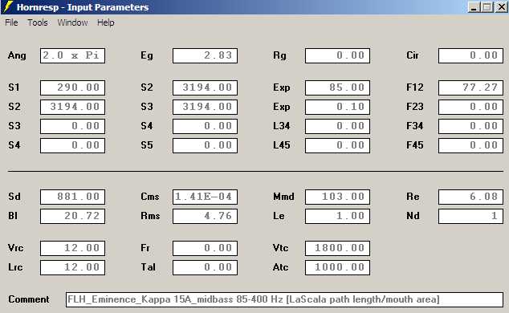Select the Exp field showing 85.00
This screenshot has height=313, width=509.
point(338,88)
